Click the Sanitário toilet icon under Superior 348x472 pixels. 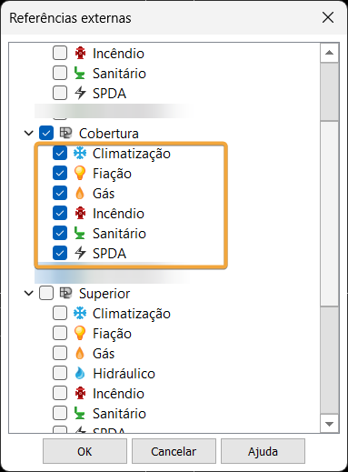[80, 414]
